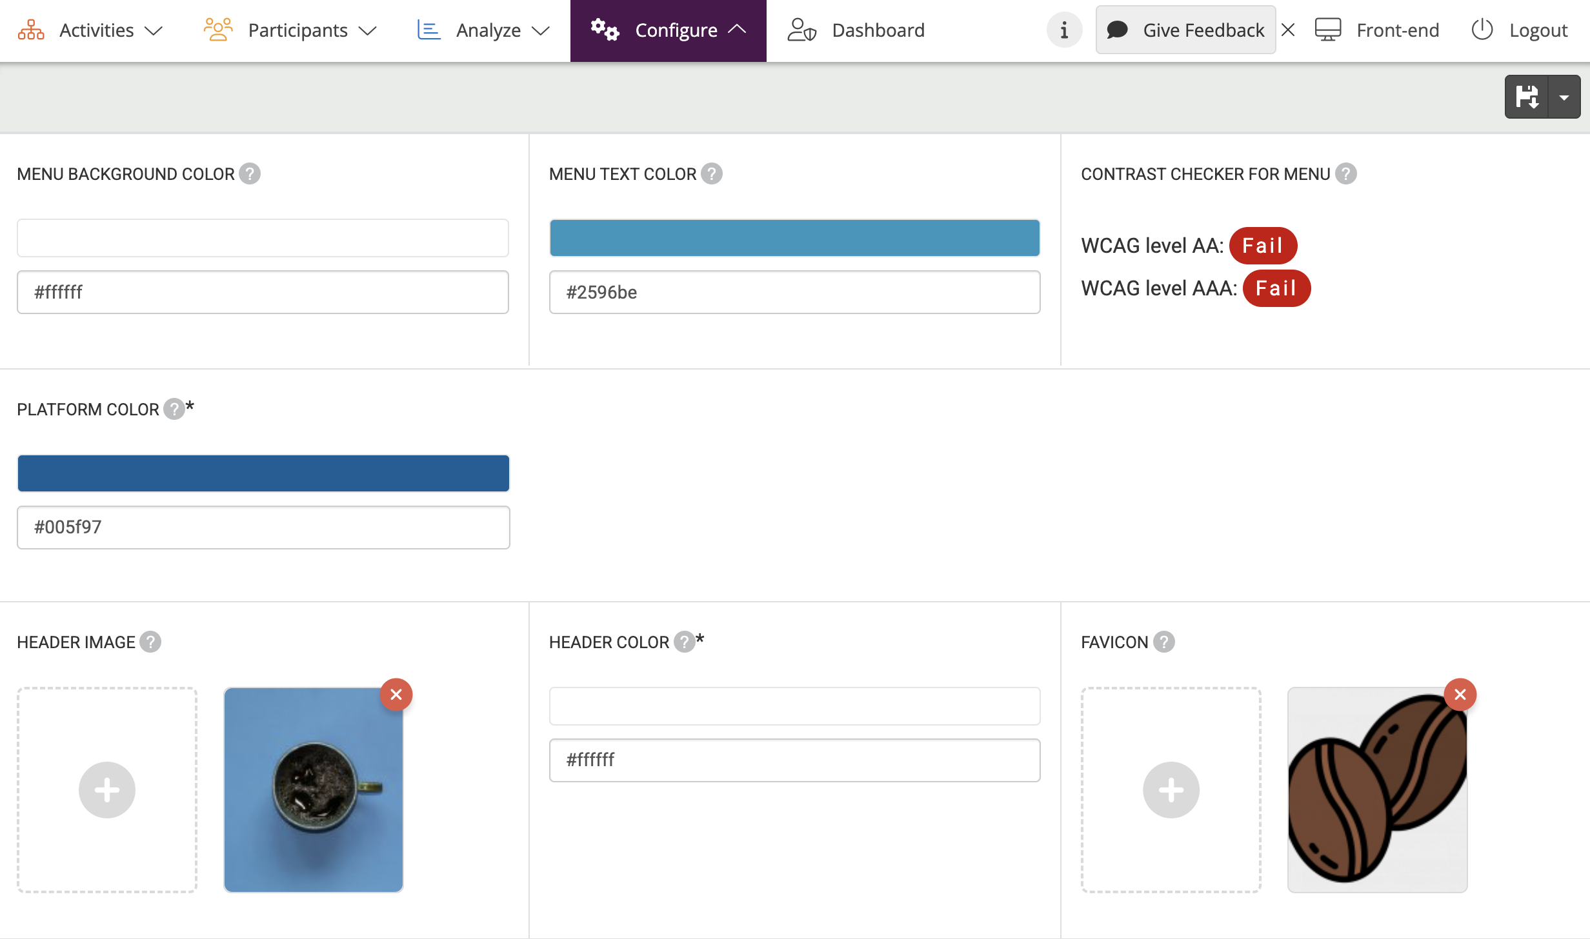Click the info icon in top bar
1590x939 pixels.
coord(1064,30)
